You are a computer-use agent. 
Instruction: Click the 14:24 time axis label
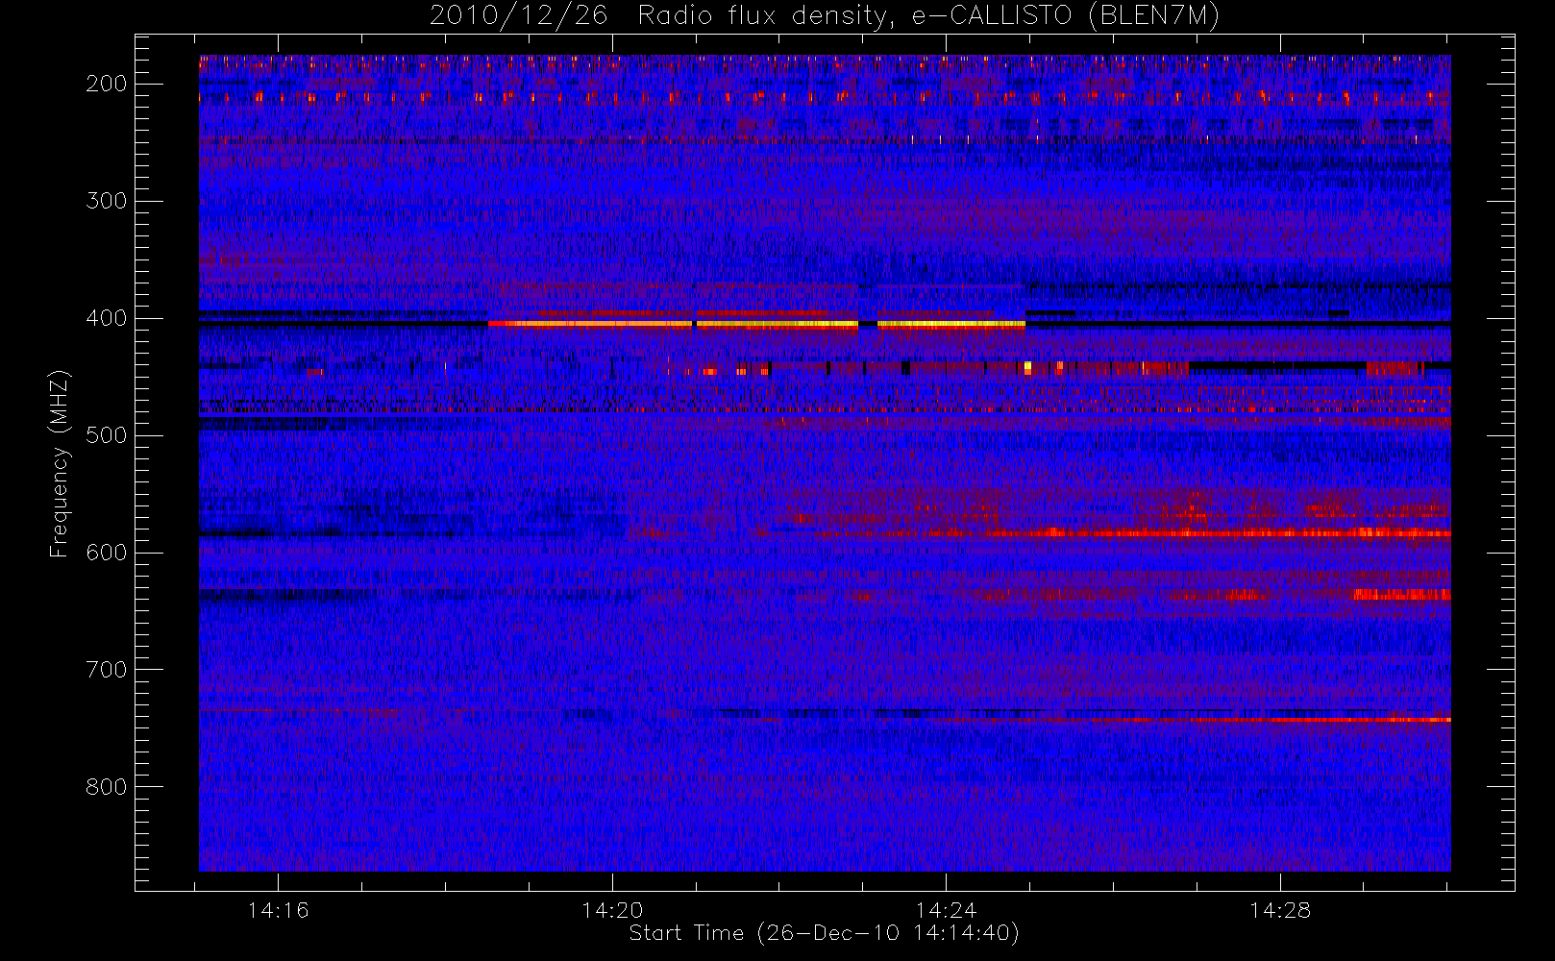(946, 910)
